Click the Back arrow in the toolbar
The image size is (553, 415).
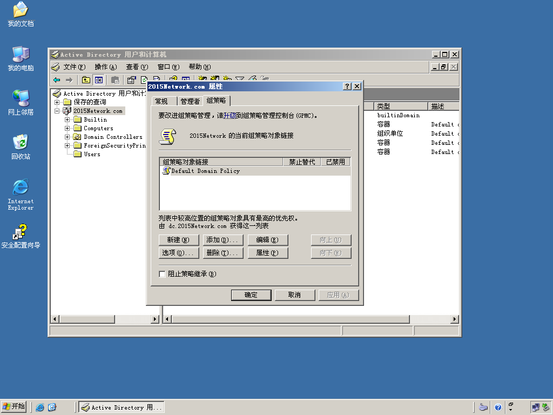coord(57,80)
